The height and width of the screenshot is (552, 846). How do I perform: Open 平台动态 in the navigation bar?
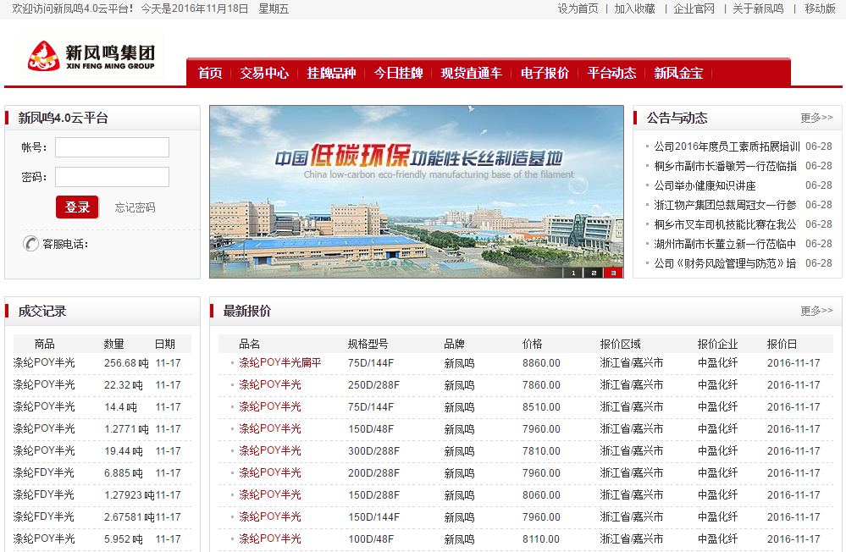[x=611, y=73]
